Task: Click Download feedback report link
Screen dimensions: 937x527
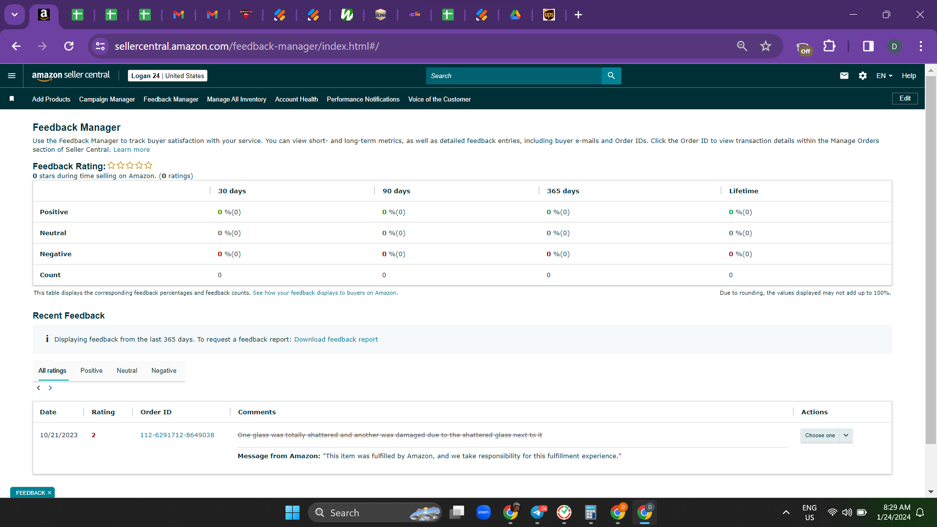Action: click(336, 340)
